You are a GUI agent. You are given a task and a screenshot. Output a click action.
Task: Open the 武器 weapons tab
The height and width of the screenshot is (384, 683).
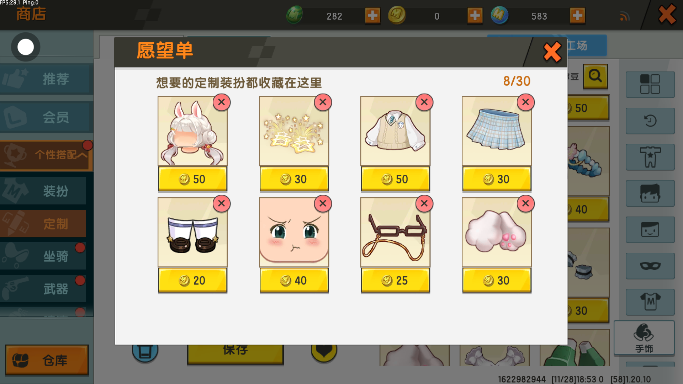[43, 289]
